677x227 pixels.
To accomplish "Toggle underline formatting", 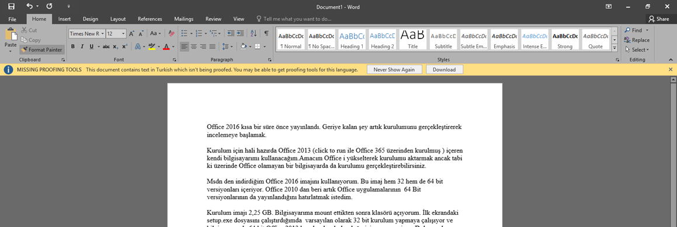I will tap(92, 46).
